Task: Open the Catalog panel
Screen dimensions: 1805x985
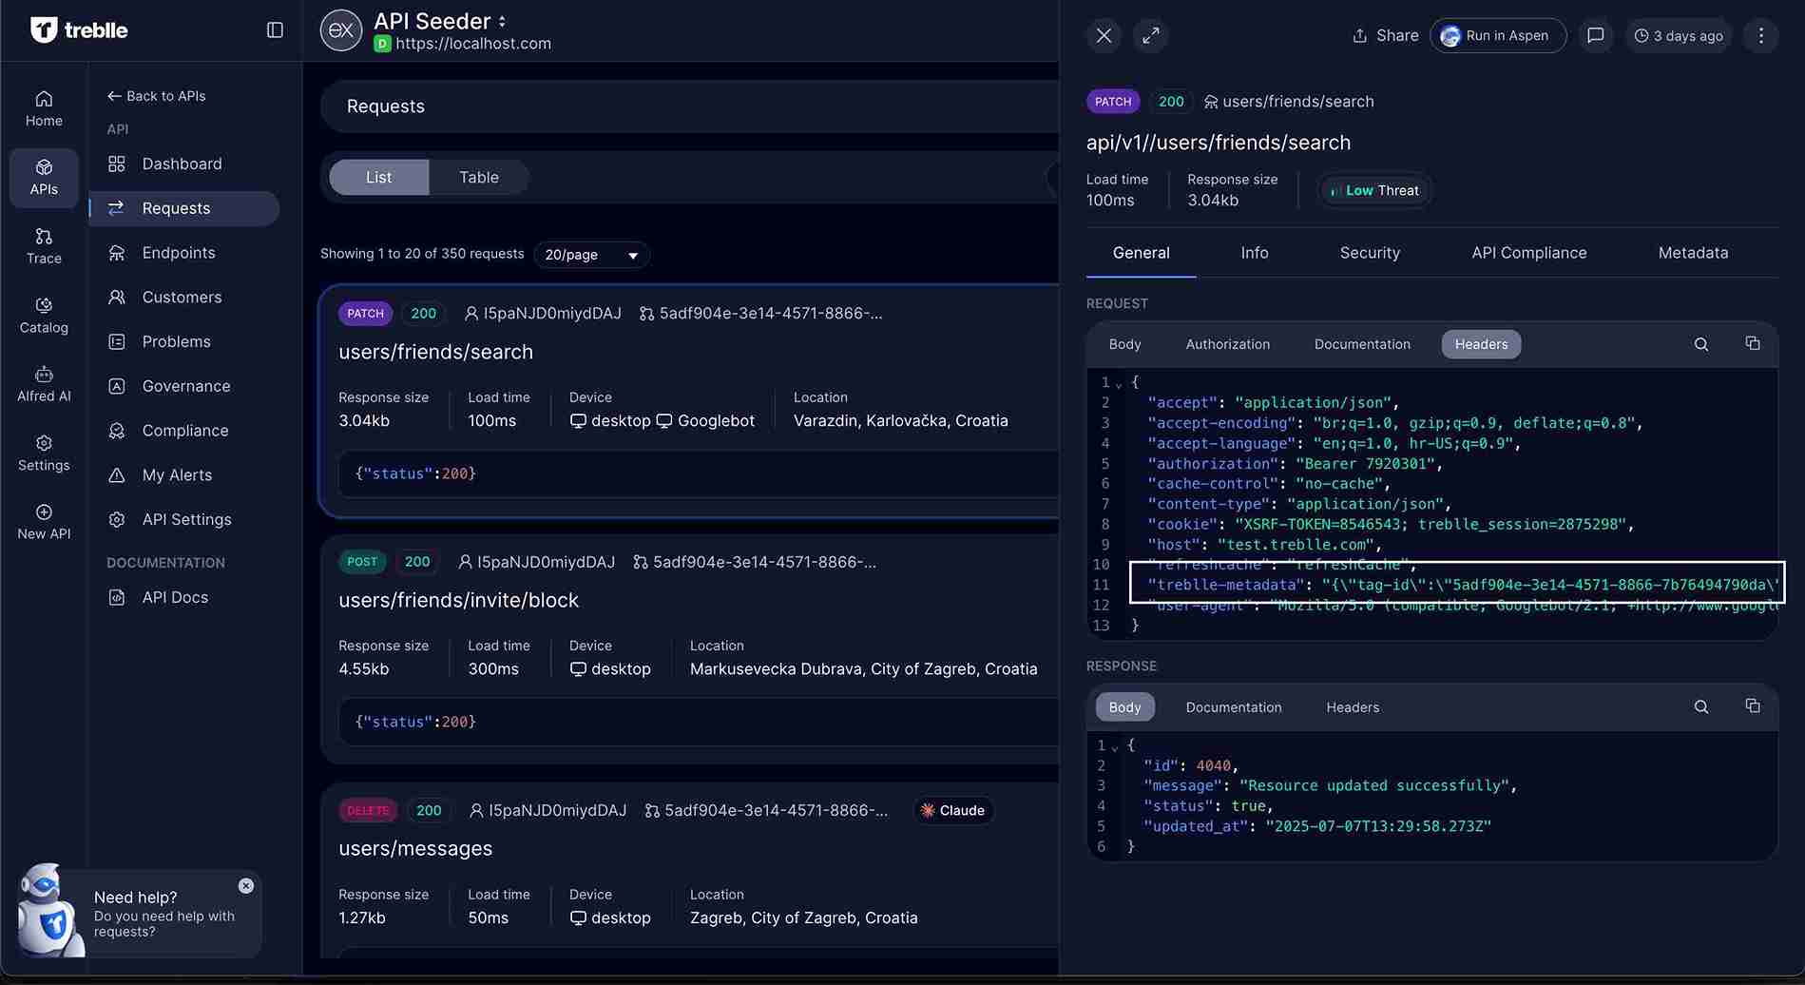Action: coord(44,315)
